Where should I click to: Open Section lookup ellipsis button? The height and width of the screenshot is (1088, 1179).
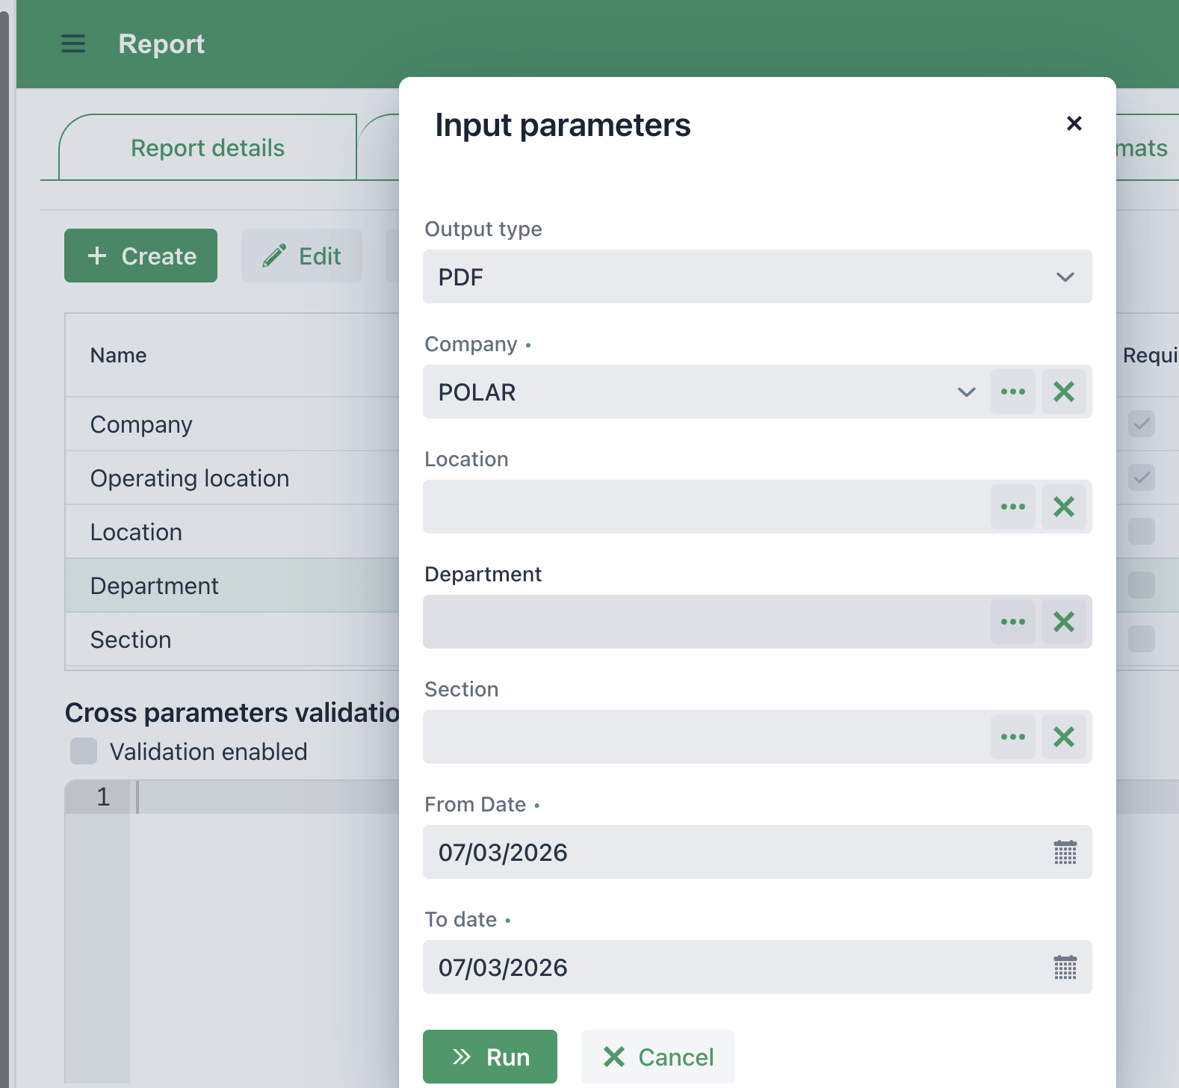tap(1012, 737)
